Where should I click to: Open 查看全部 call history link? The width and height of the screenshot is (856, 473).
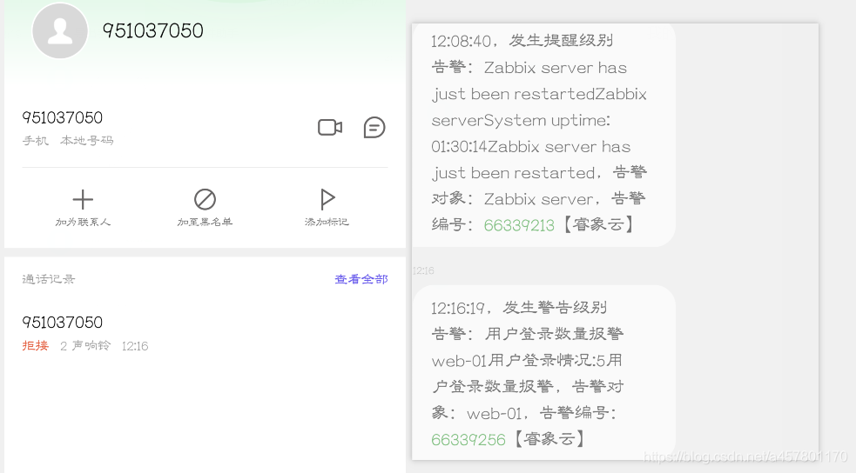[x=361, y=279]
